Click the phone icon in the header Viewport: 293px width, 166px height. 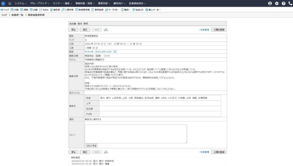point(290,3)
